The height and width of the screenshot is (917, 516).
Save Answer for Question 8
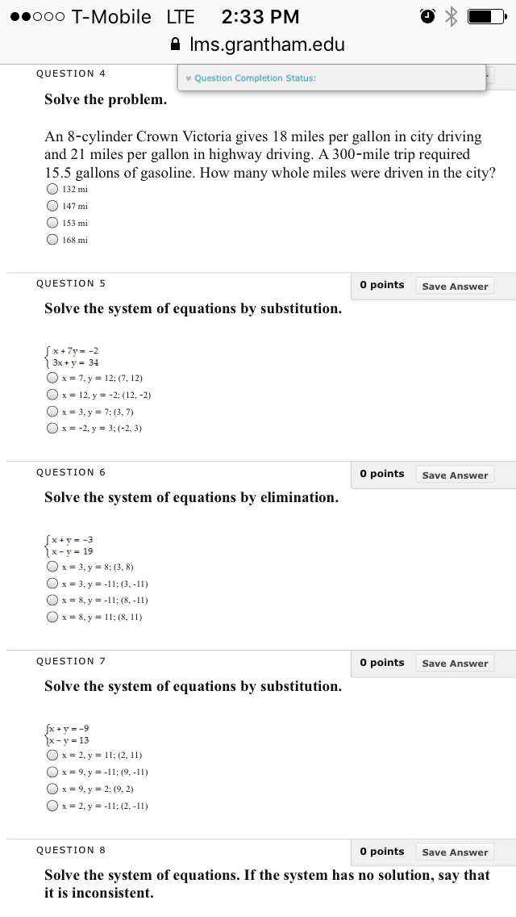(455, 852)
